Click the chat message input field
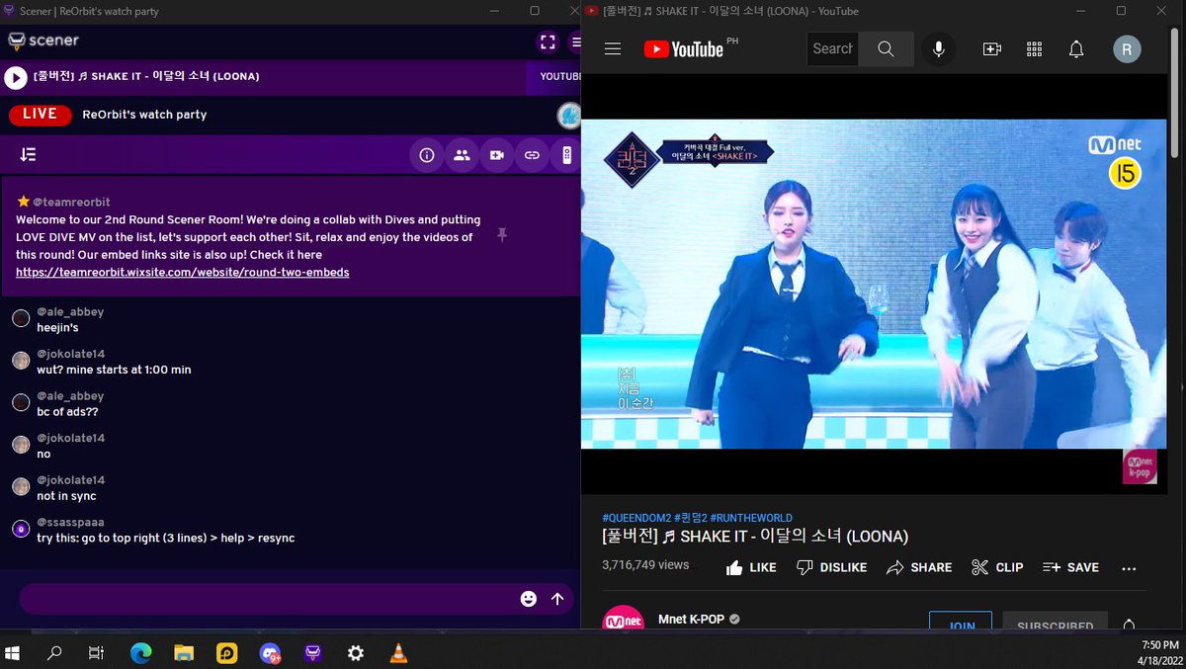This screenshot has width=1186, height=669. 267,599
